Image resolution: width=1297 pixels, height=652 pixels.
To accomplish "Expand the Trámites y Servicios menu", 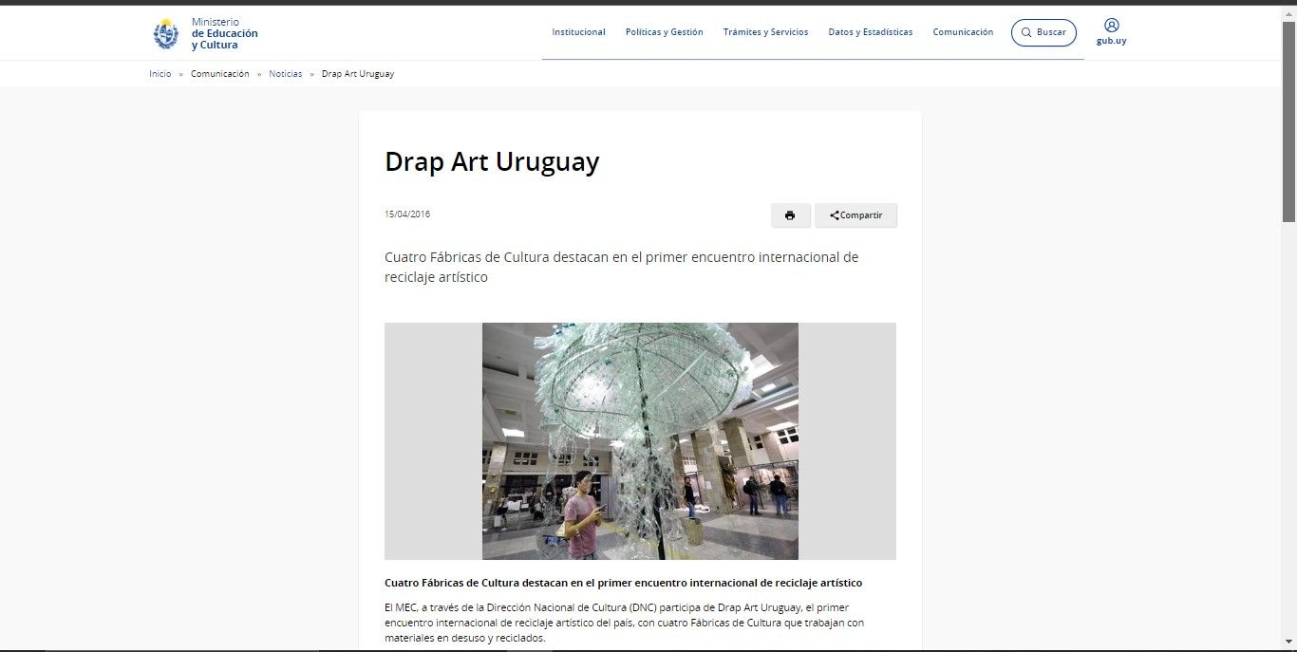I will coord(765,32).
